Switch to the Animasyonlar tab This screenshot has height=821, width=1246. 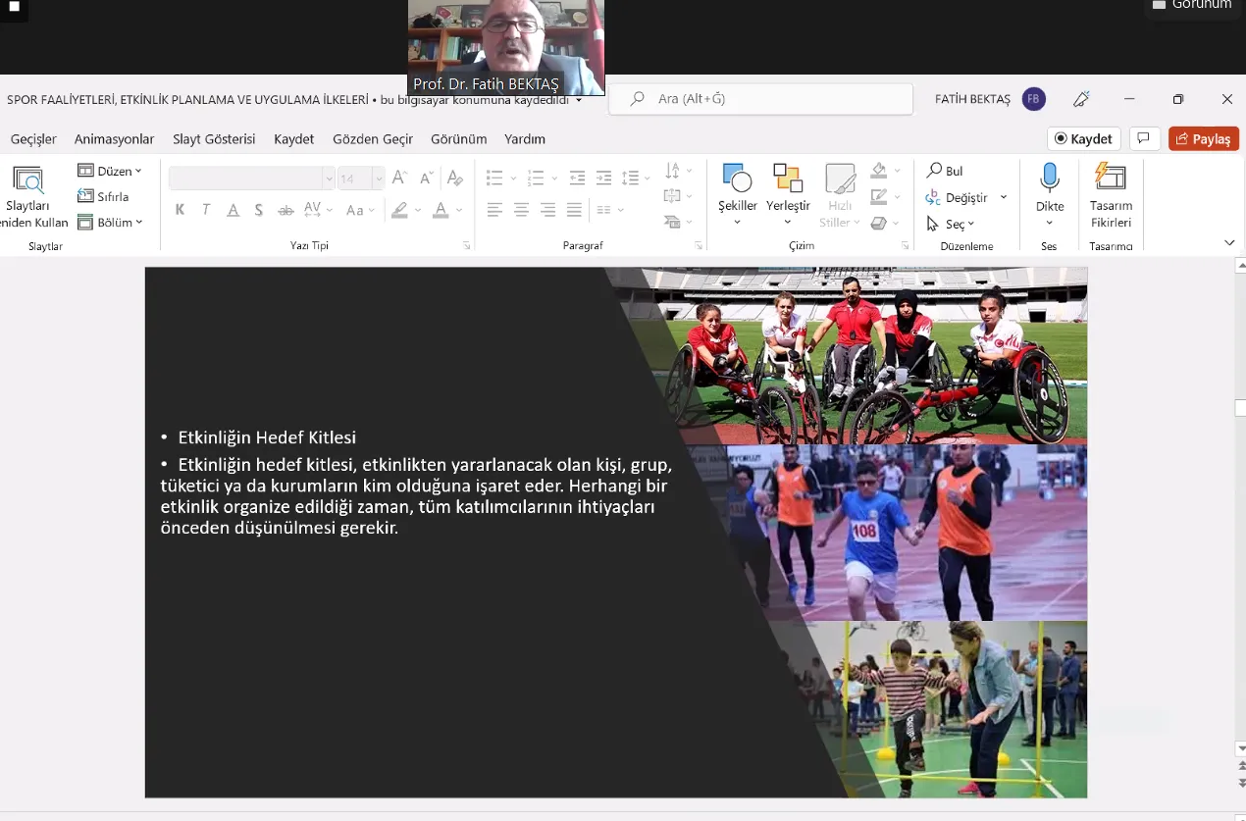tap(115, 139)
